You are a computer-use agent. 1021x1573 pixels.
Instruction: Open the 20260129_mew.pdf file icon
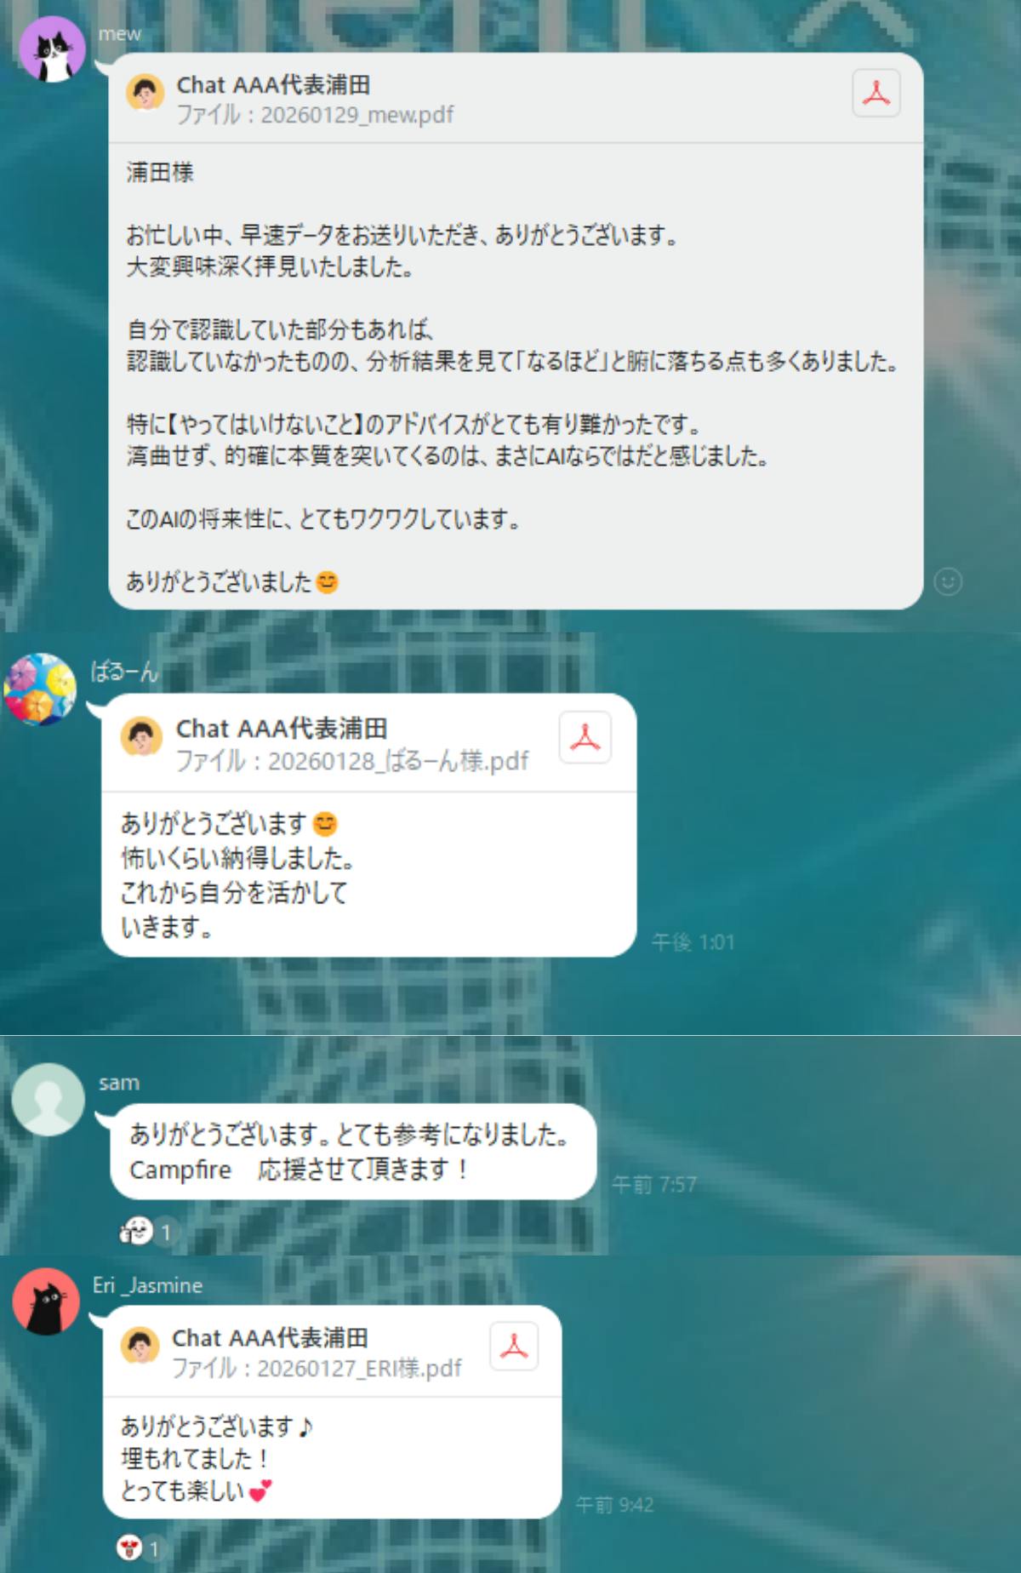pyautogui.click(x=876, y=93)
